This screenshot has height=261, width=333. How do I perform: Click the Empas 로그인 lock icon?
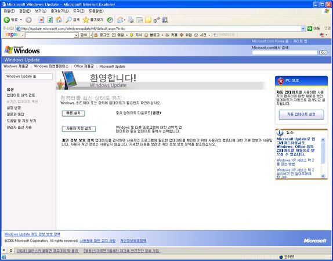[x=96, y=35]
